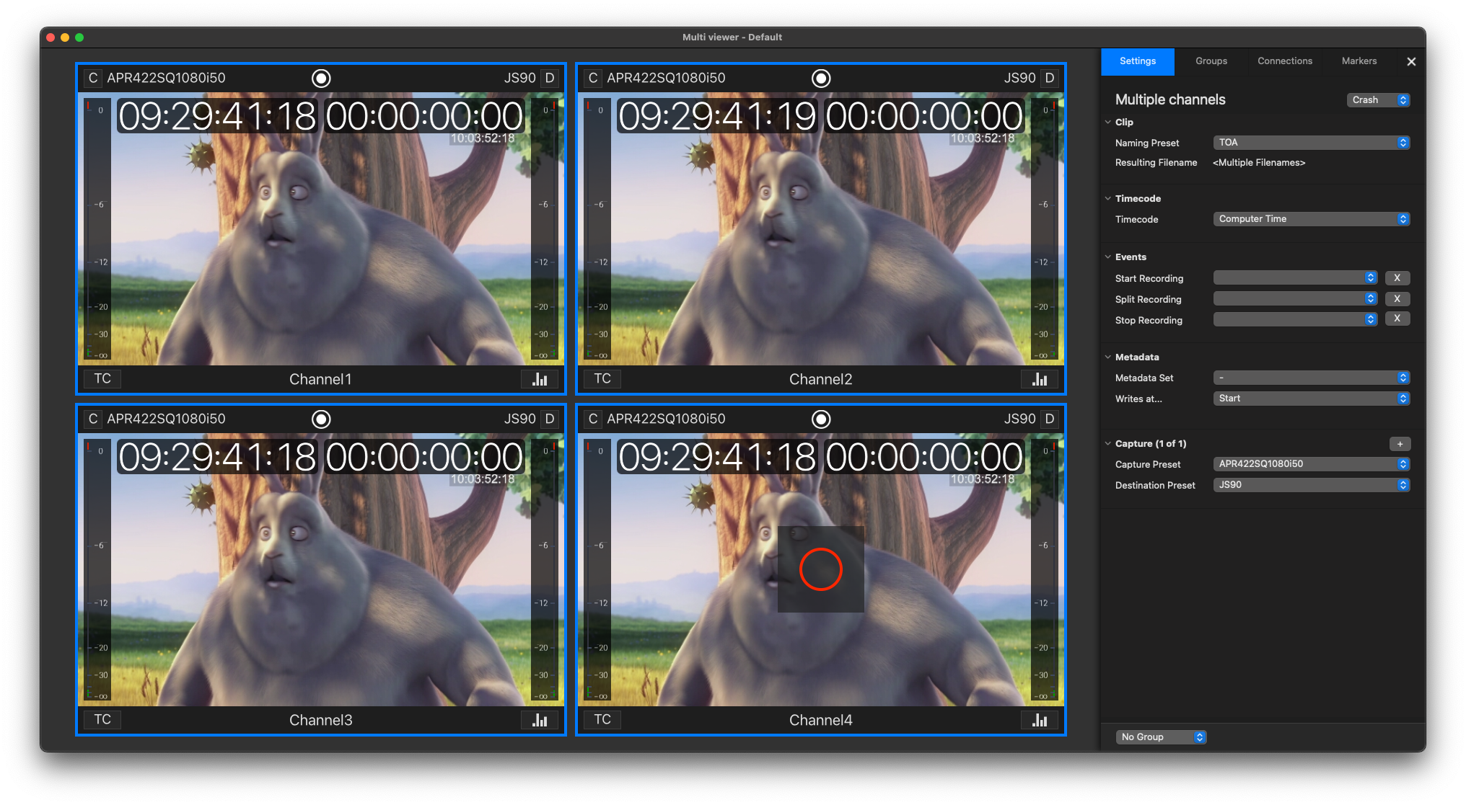Click the Multiple channels heading
1466x805 pixels.
point(1170,99)
